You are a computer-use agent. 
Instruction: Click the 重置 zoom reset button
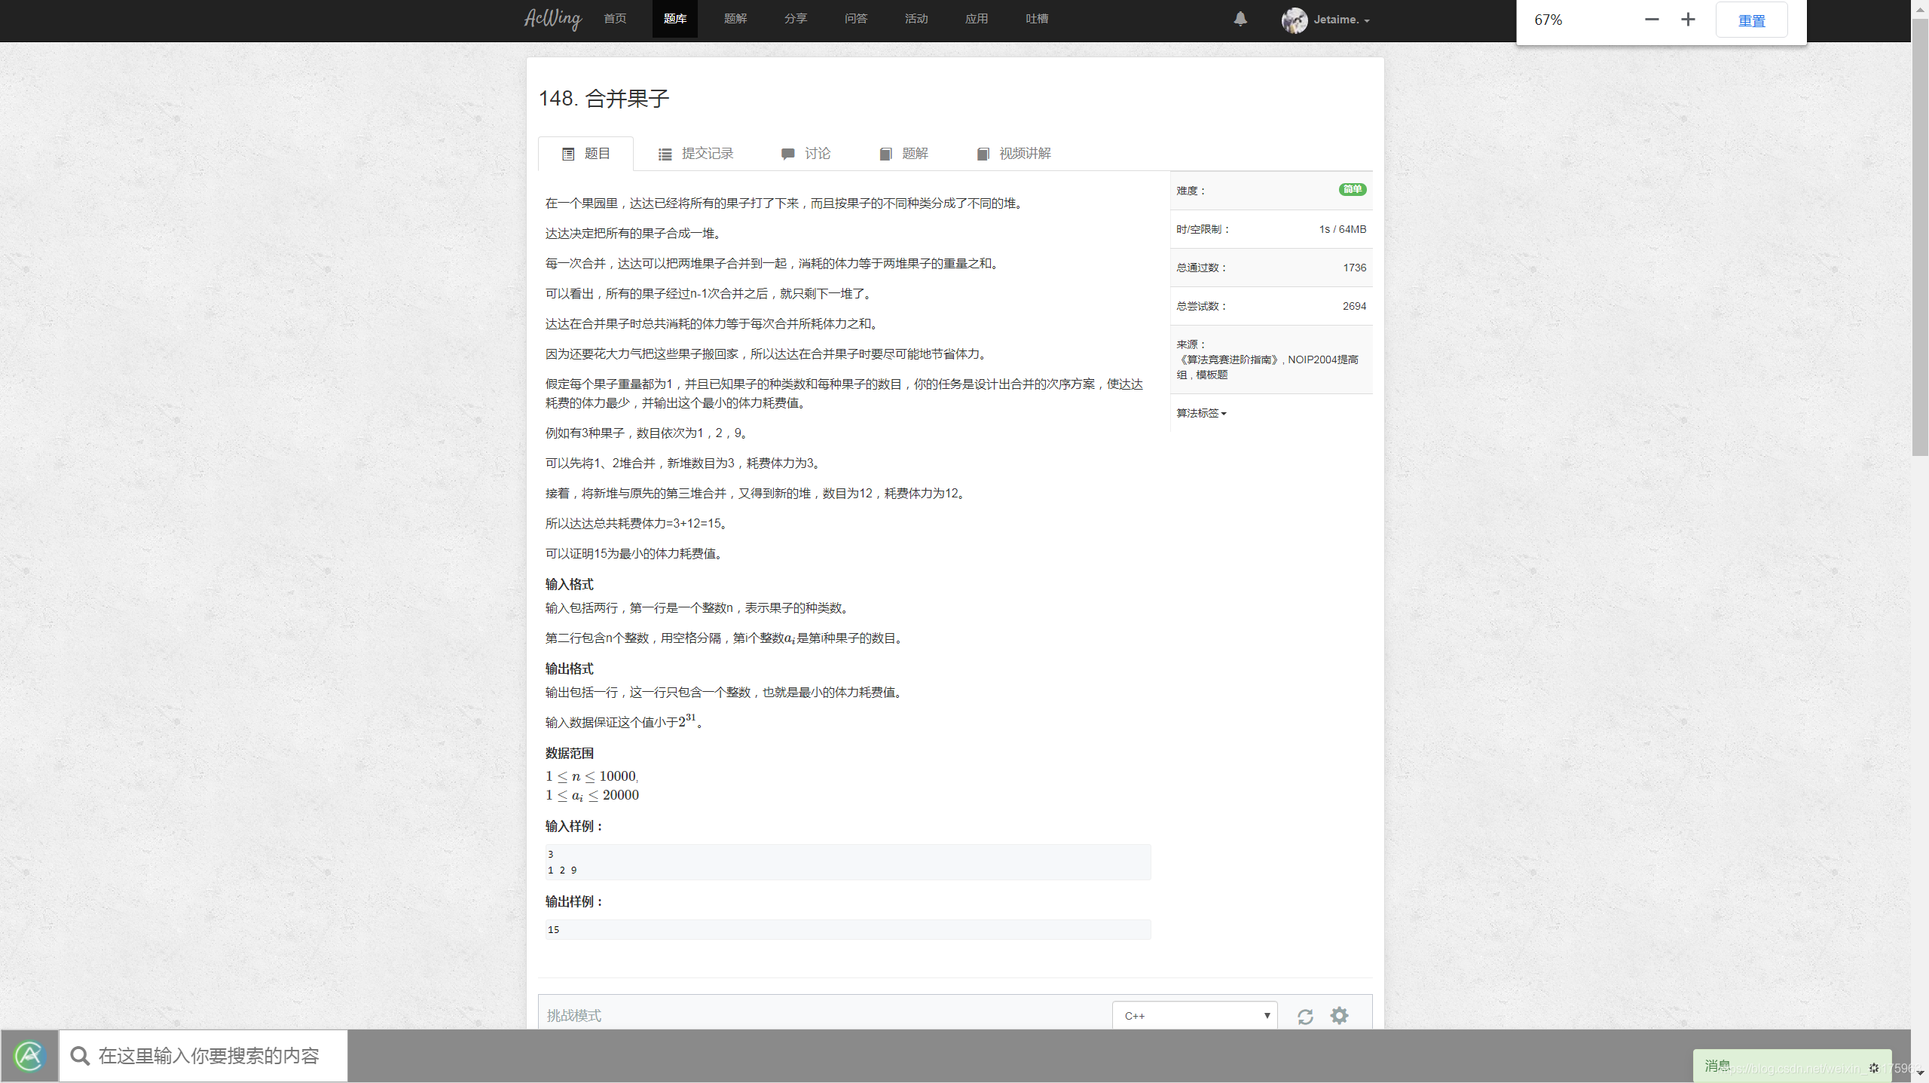click(x=1752, y=20)
